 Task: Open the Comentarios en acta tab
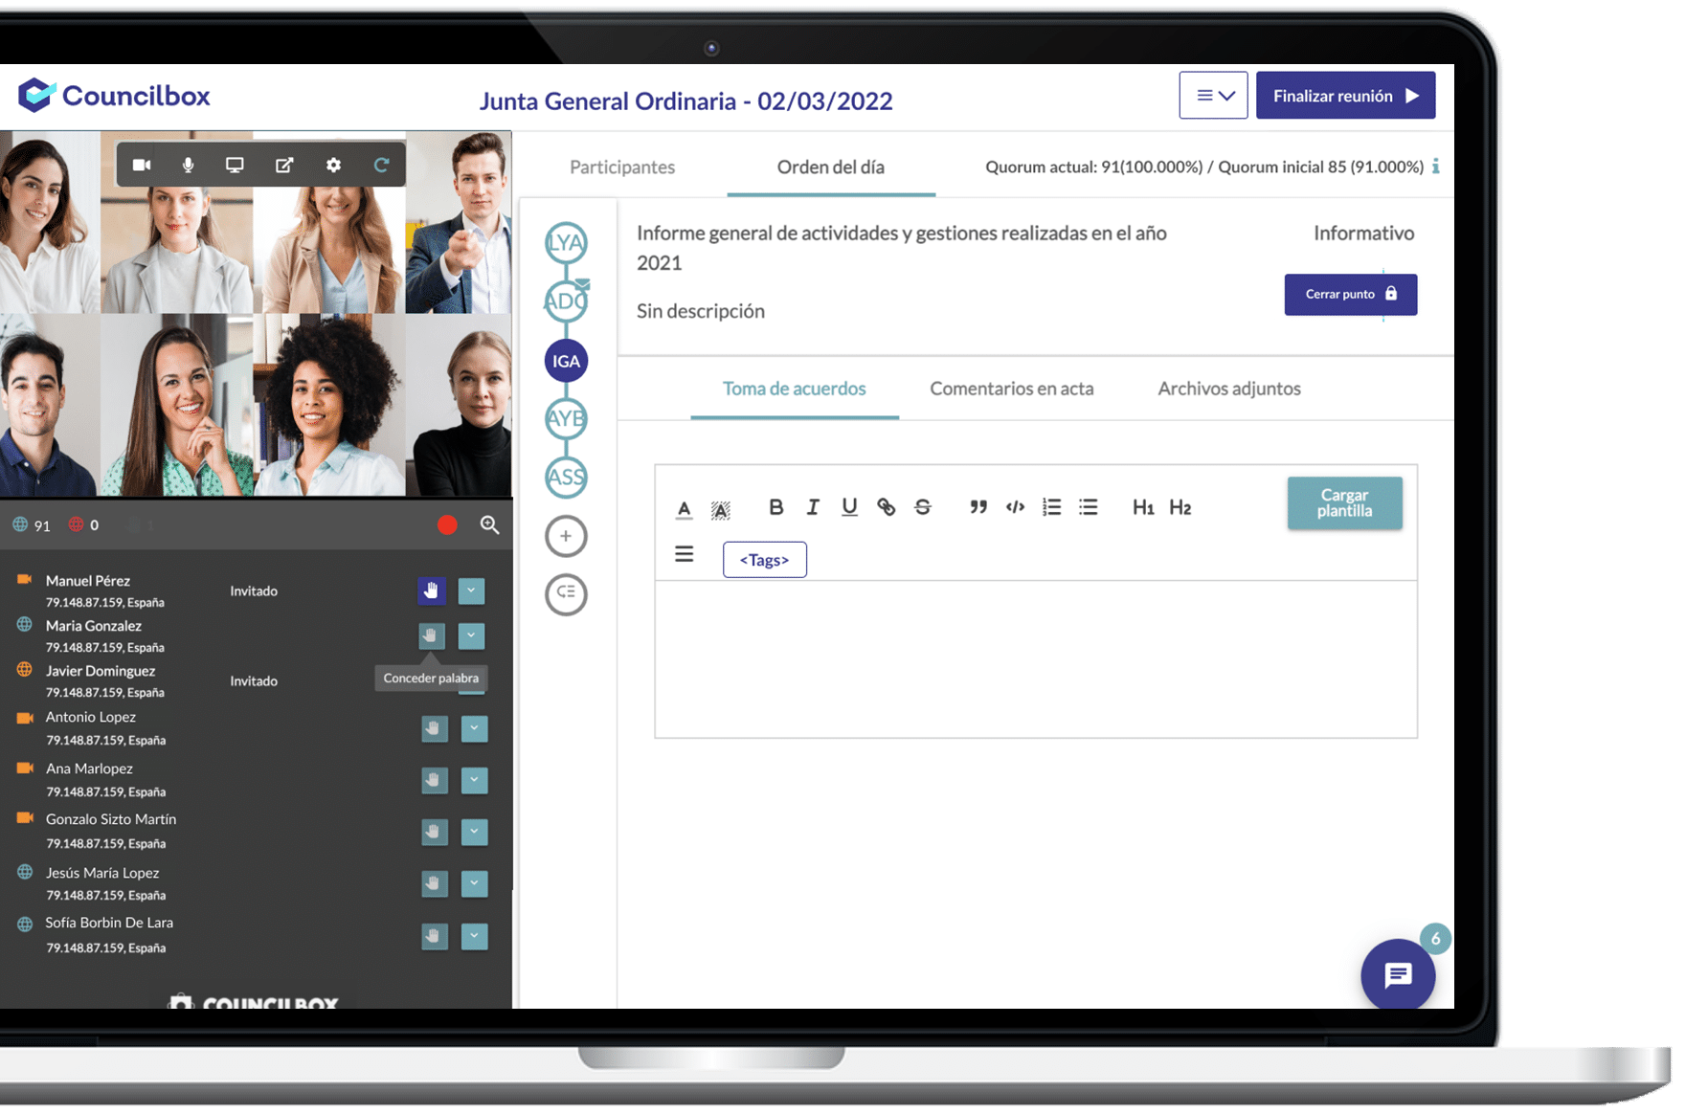point(1011,389)
